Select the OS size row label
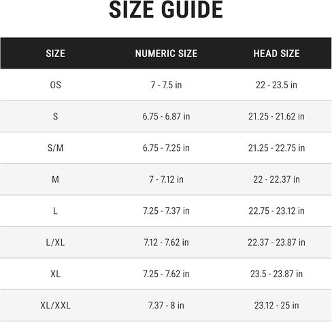The height and width of the screenshot is (322, 332). tap(55, 85)
